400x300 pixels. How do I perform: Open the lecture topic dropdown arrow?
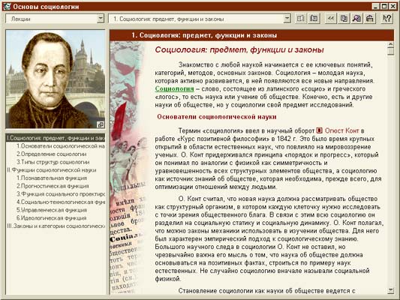[287, 19]
